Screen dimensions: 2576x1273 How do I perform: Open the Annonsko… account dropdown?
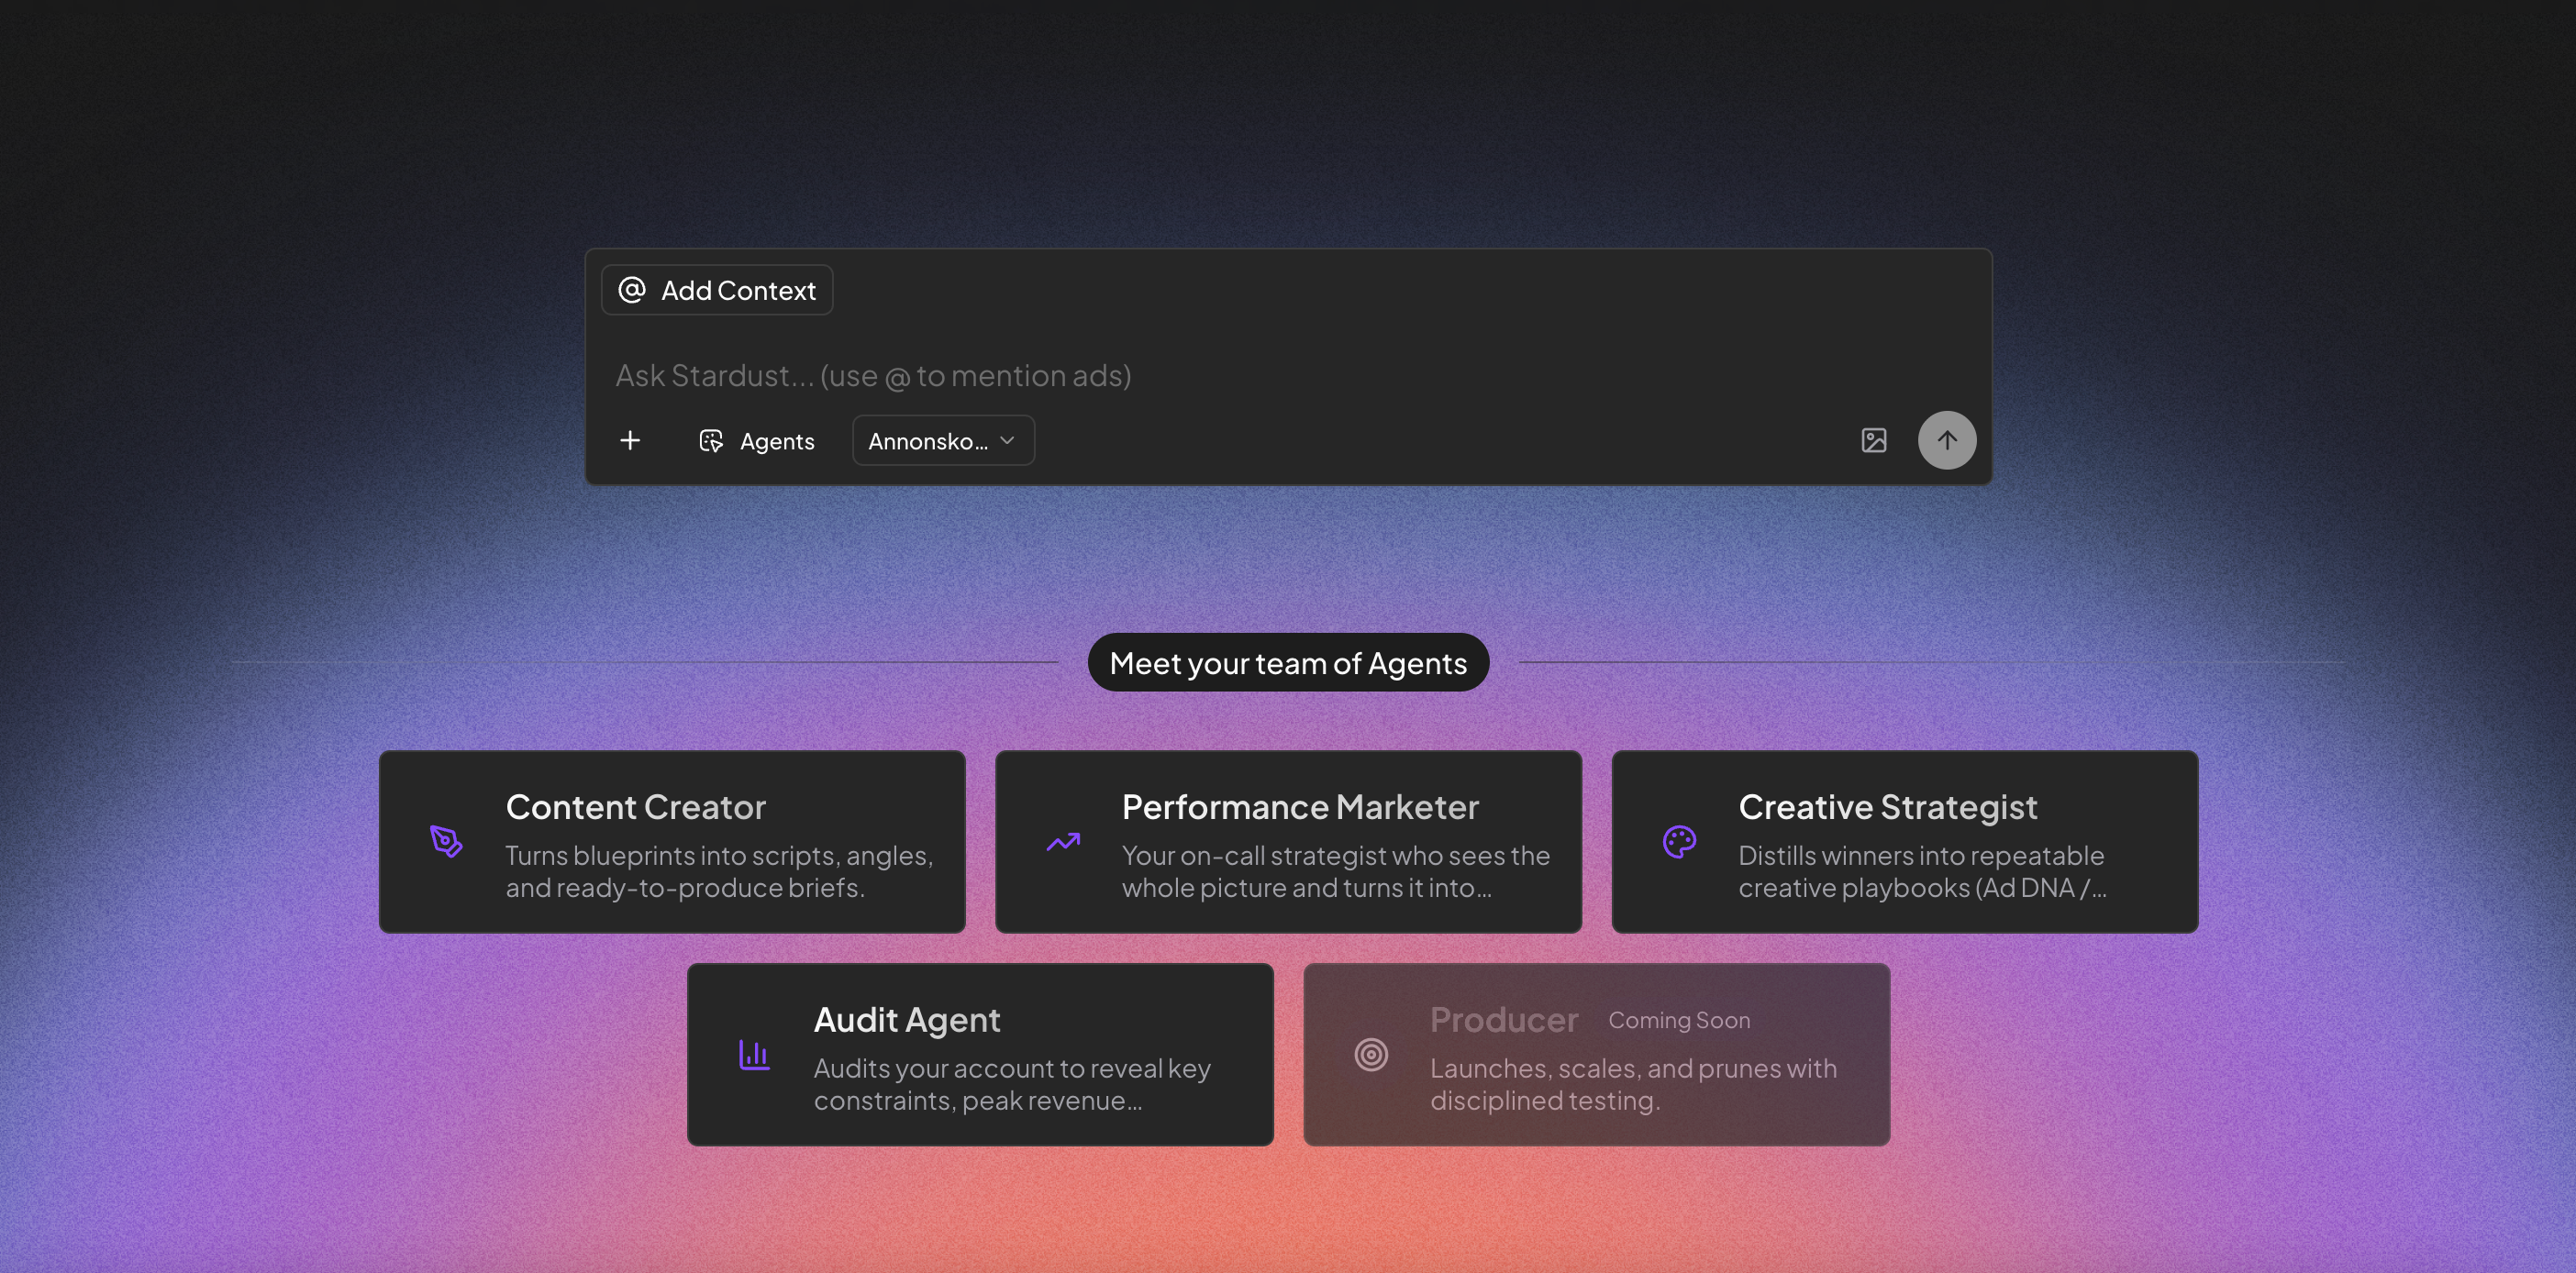[929, 441]
